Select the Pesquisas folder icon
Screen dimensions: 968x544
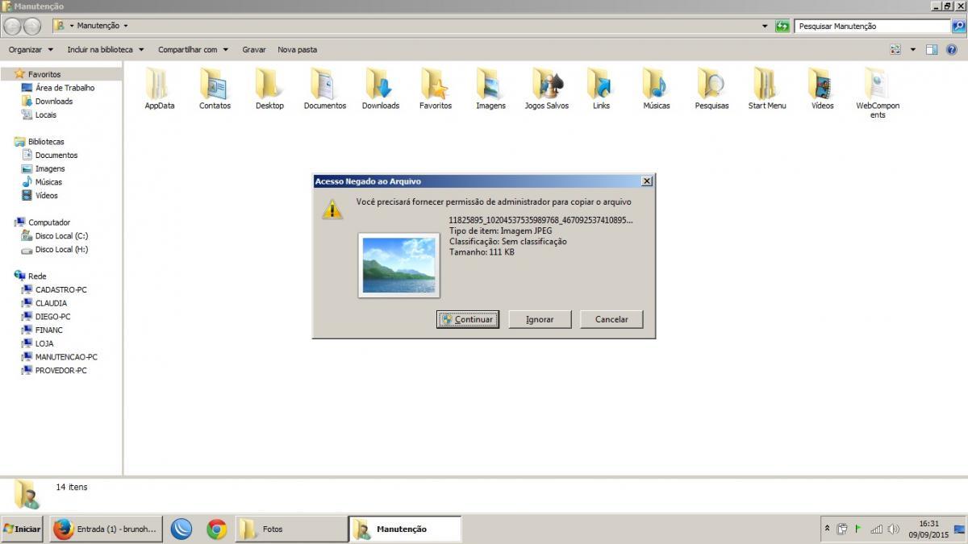(711, 84)
